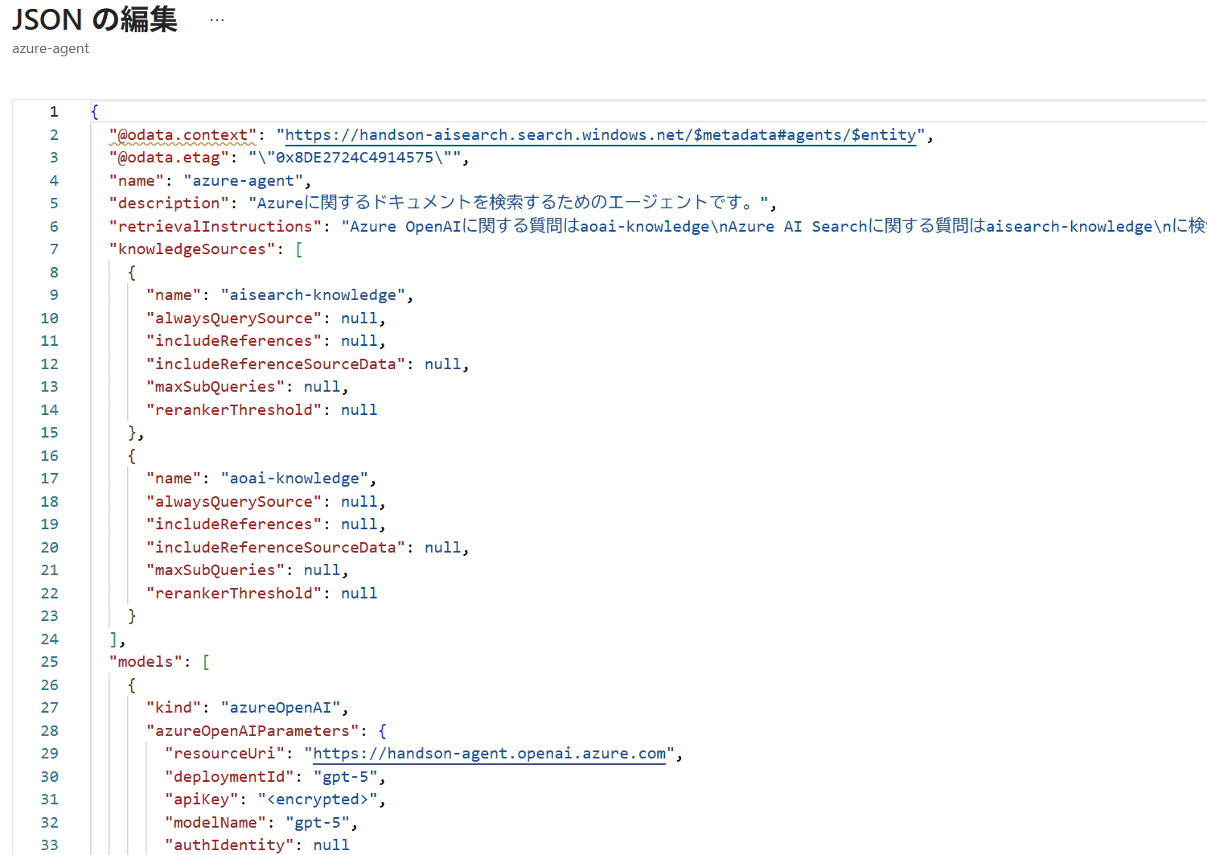Click line number 33 in the gutter

50,845
